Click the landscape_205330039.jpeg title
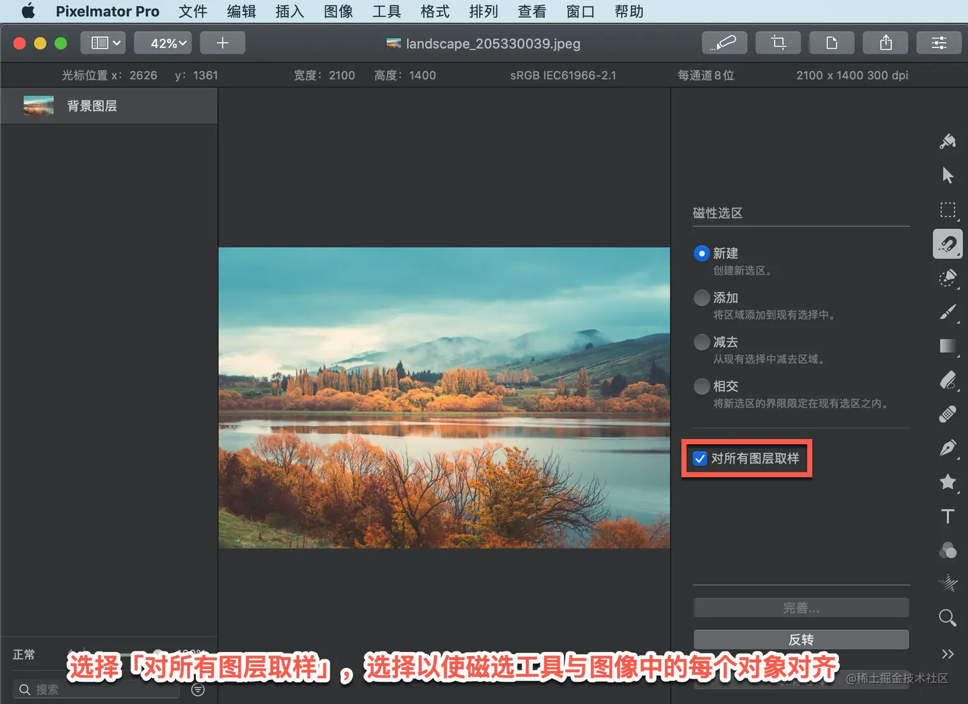 tap(493, 44)
